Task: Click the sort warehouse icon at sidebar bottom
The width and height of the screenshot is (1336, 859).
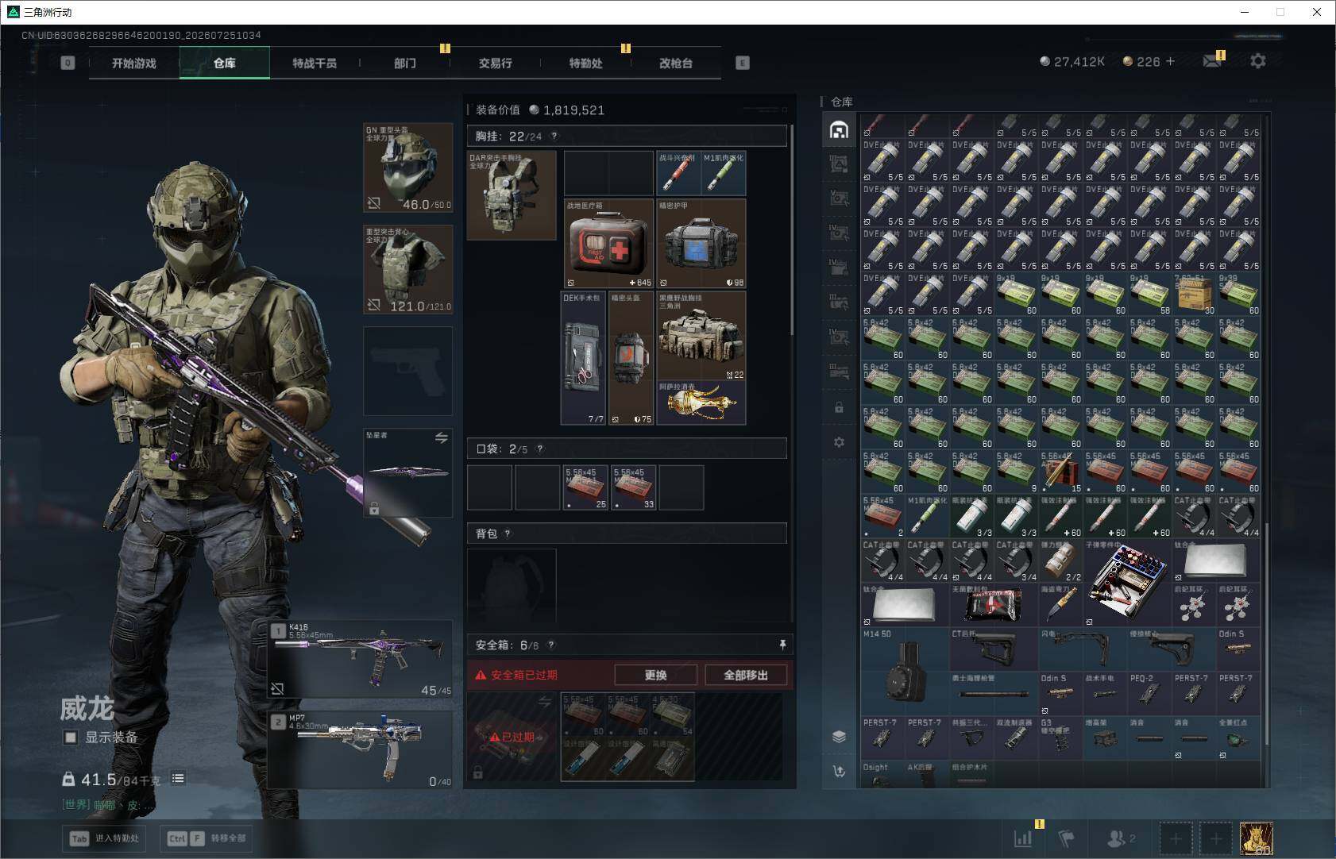Action: (x=839, y=771)
